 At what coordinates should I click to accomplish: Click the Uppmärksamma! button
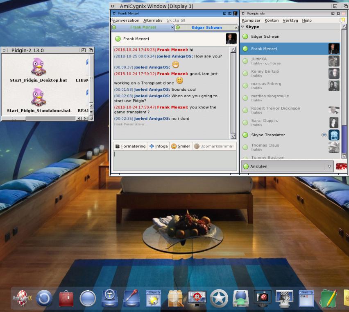214,146
